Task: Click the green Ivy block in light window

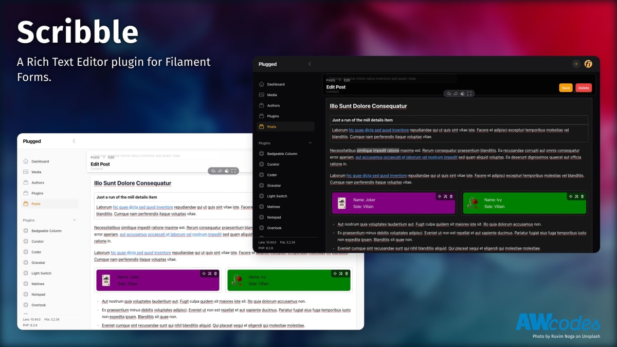Action: point(289,280)
